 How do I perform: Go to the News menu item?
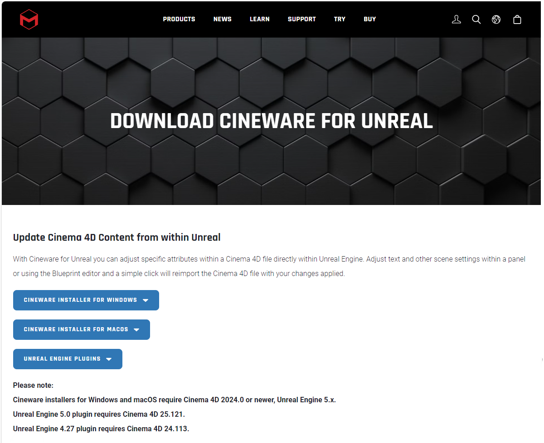pos(223,19)
